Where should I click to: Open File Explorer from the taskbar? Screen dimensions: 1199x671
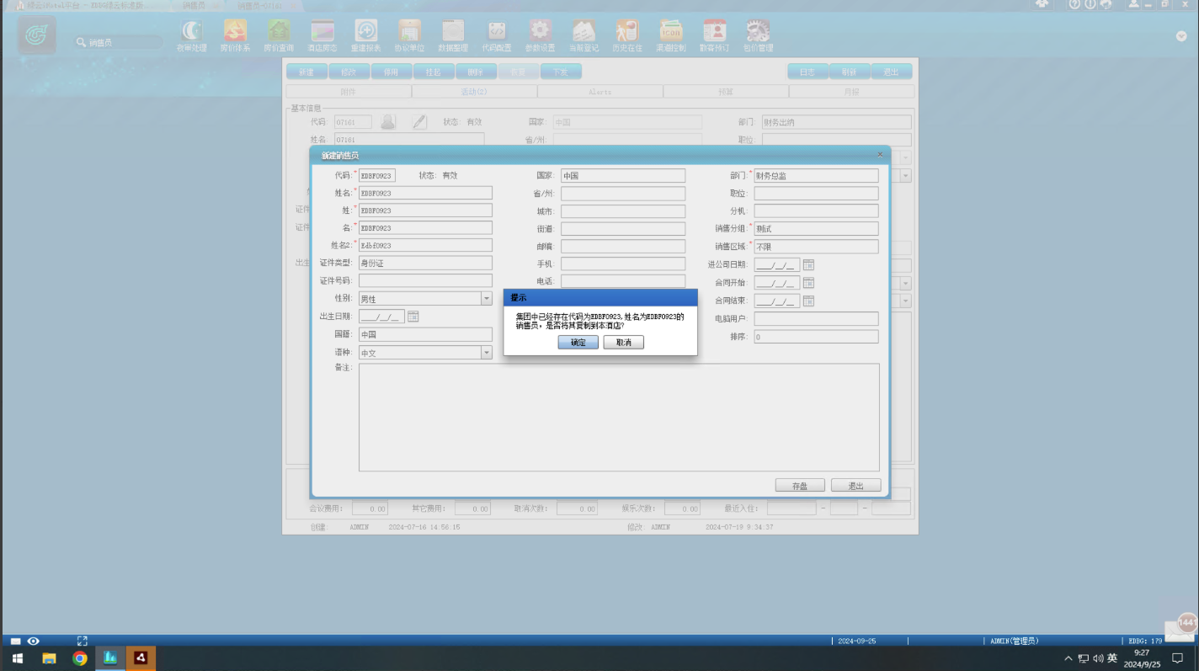(49, 658)
